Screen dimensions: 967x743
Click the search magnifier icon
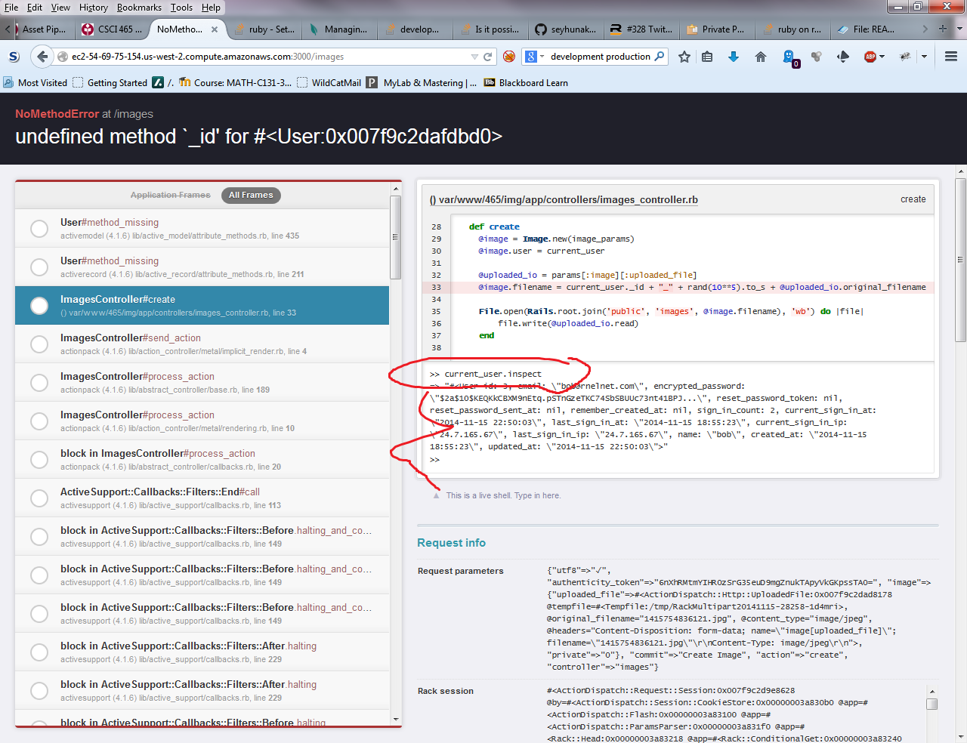pyautogui.click(x=660, y=57)
